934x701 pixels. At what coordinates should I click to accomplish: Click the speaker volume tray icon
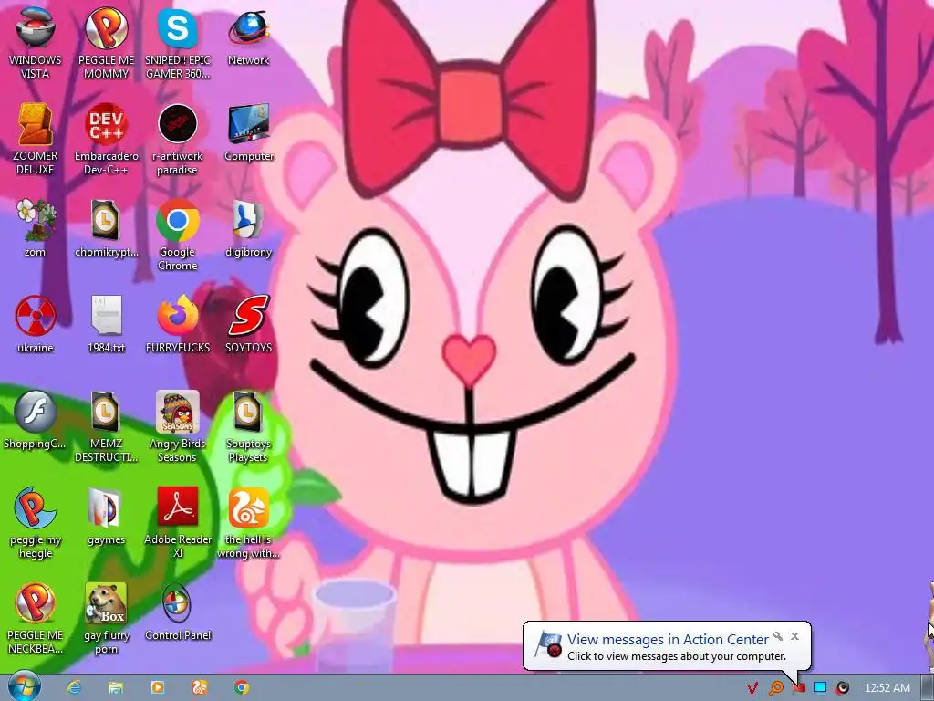coord(842,688)
